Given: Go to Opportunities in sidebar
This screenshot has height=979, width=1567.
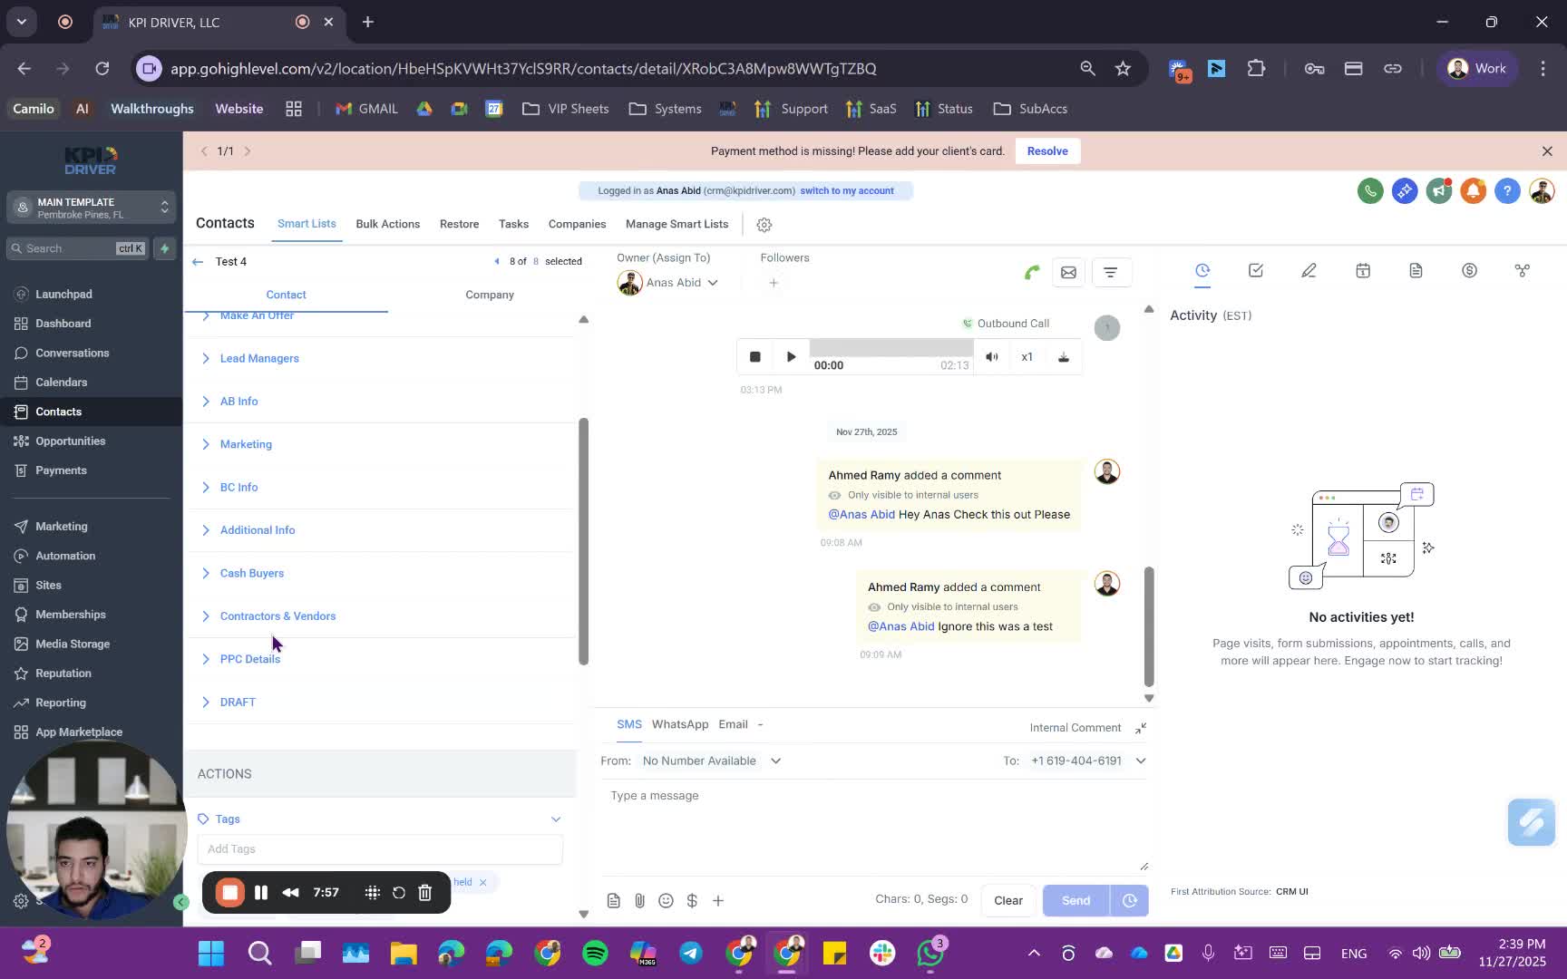Looking at the screenshot, I should [x=70, y=441].
